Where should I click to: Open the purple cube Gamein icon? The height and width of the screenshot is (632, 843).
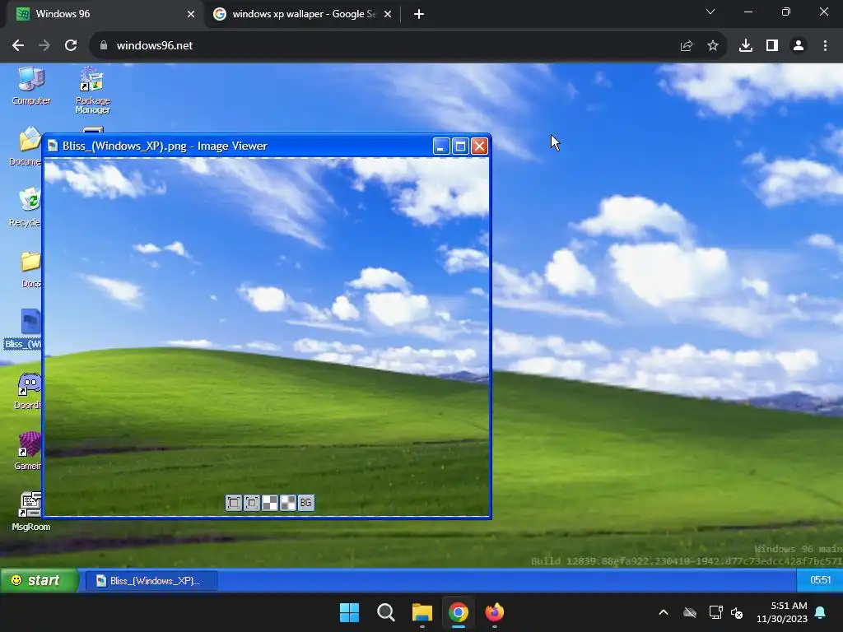click(x=28, y=452)
